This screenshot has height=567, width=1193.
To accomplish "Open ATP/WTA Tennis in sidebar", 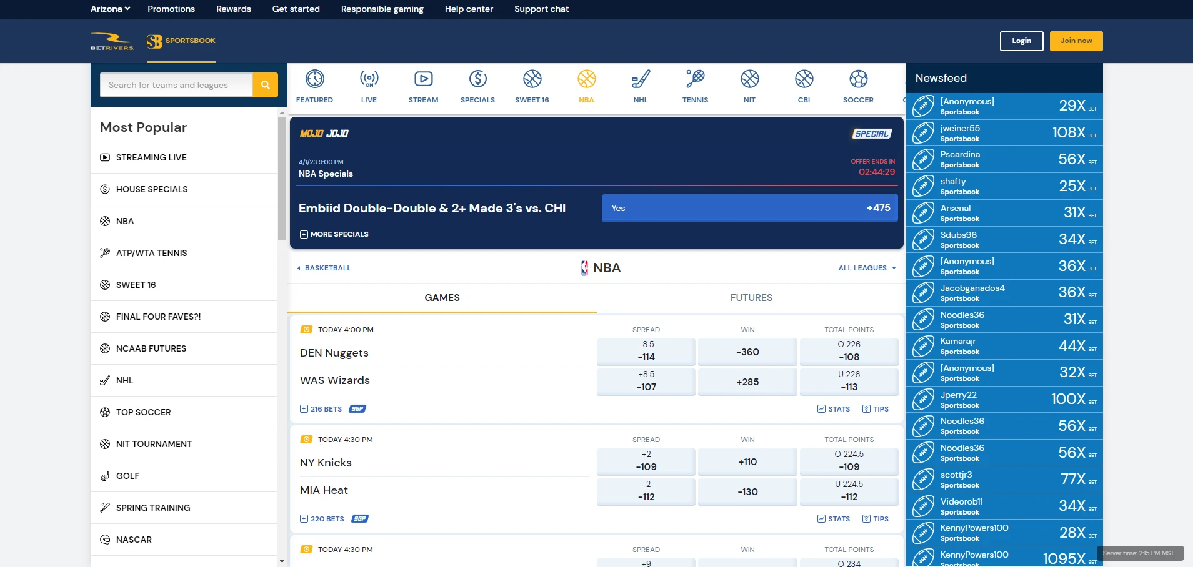I will click(184, 253).
